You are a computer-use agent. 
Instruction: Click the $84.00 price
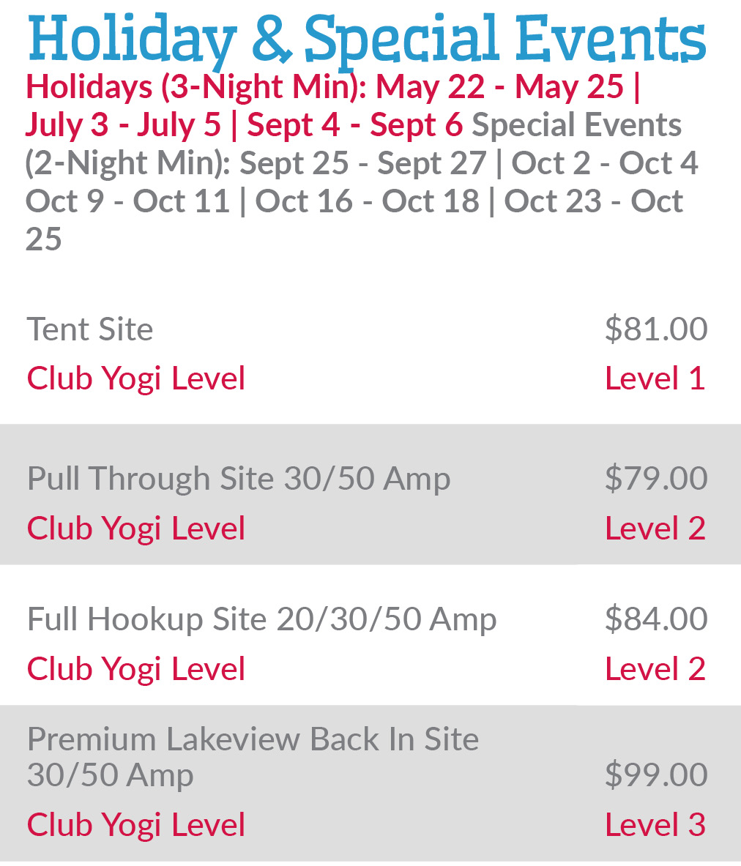point(655,619)
